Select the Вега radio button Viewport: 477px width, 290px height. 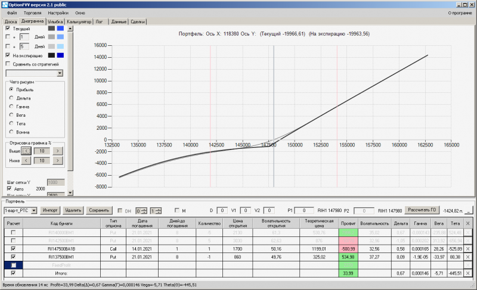coord(11,115)
